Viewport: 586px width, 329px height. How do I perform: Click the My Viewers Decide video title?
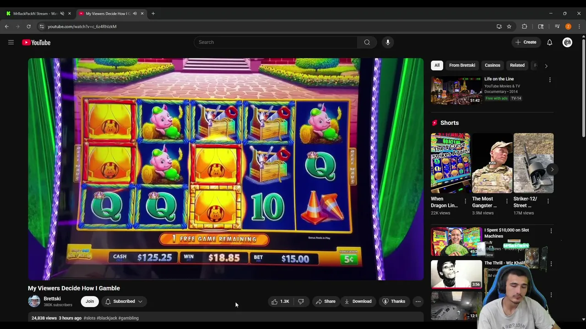click(x=74, y=288)
